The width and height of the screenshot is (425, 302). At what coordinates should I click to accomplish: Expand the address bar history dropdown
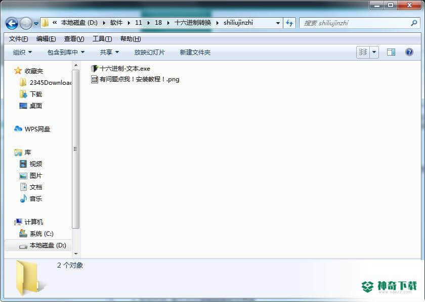click(x=278, y=23)
